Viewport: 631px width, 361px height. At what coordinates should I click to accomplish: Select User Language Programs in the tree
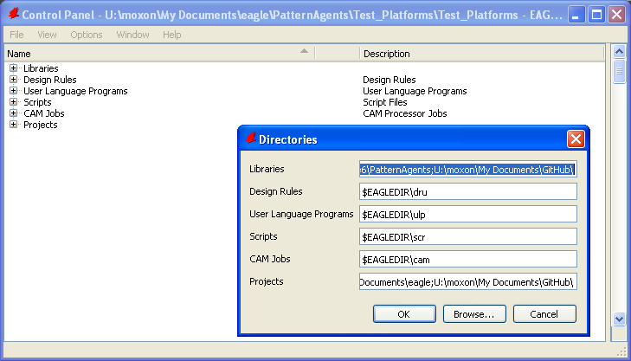(75, 91)
